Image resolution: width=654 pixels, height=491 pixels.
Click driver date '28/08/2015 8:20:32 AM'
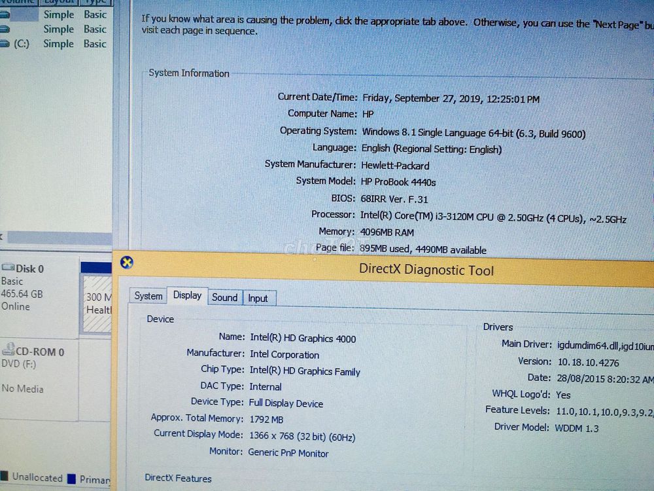point(605,378)
